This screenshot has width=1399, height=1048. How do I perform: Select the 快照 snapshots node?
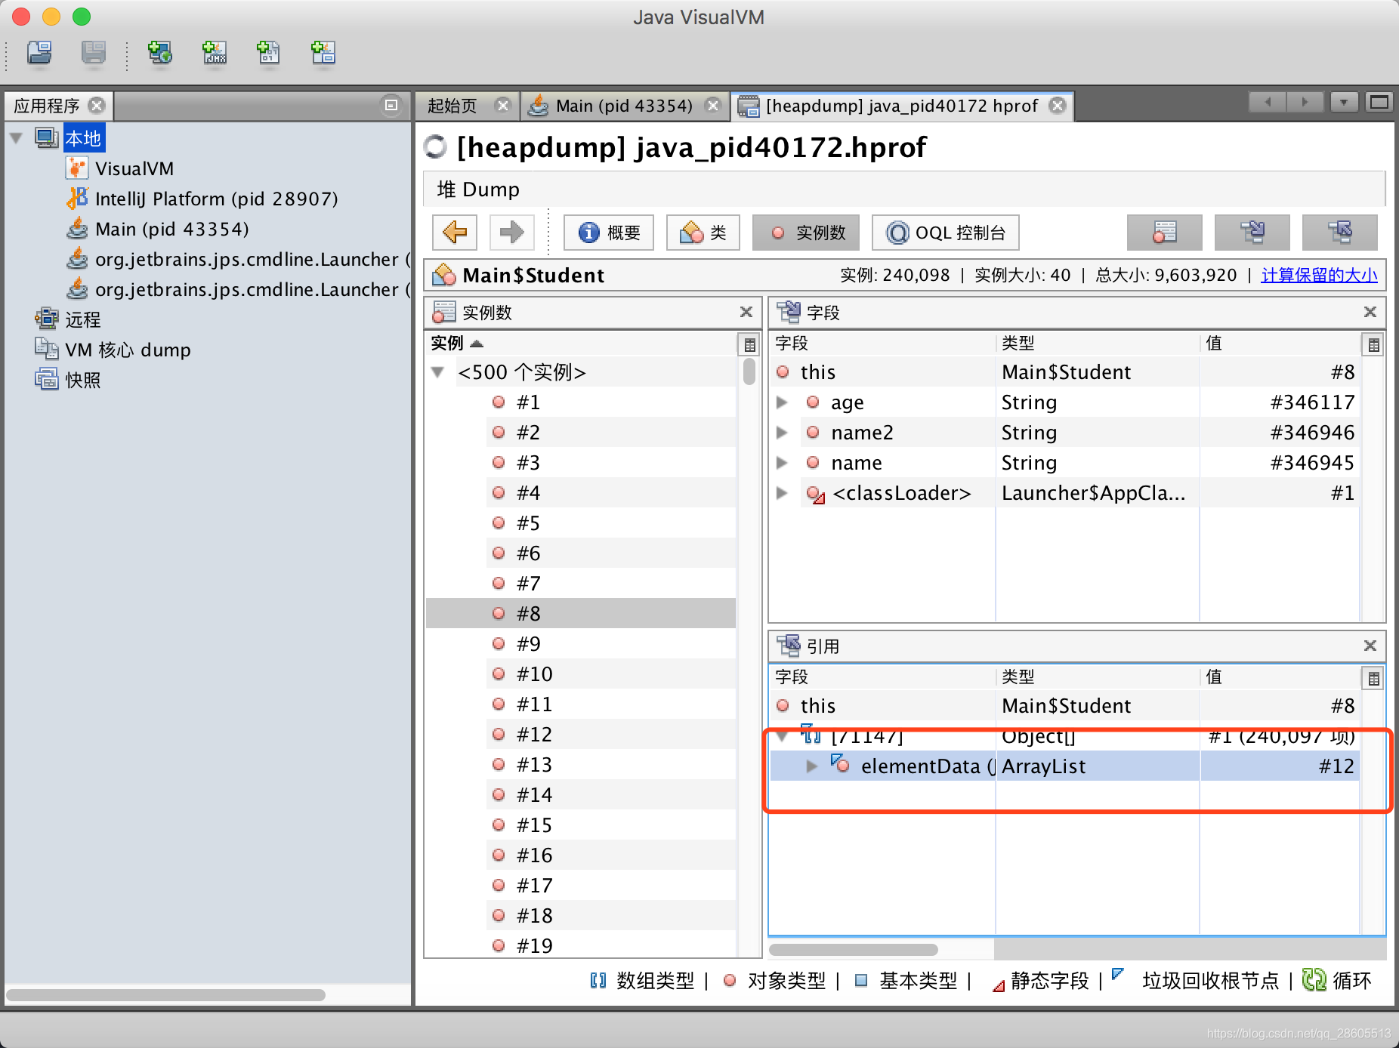(x=82, y=380)
